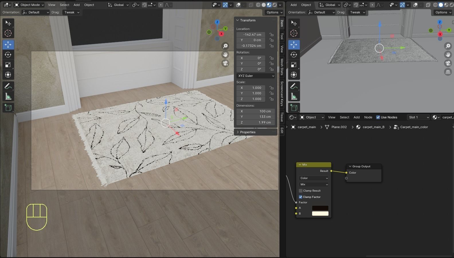
Task: Open left viewport View menu
Action: [x=52, y=5]
